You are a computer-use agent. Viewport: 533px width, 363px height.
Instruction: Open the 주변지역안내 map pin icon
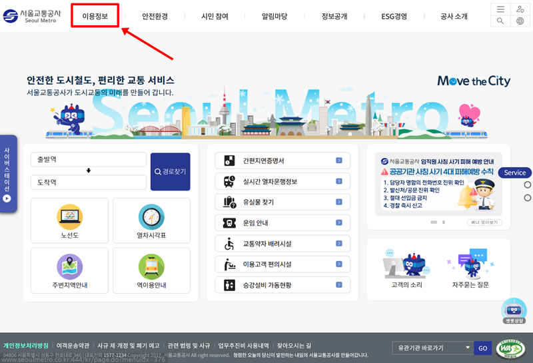70,267
